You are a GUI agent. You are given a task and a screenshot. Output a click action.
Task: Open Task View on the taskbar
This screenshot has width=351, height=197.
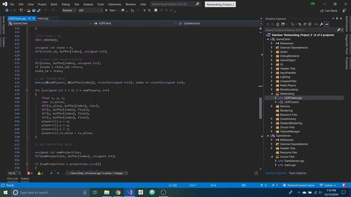coord(95,192)
